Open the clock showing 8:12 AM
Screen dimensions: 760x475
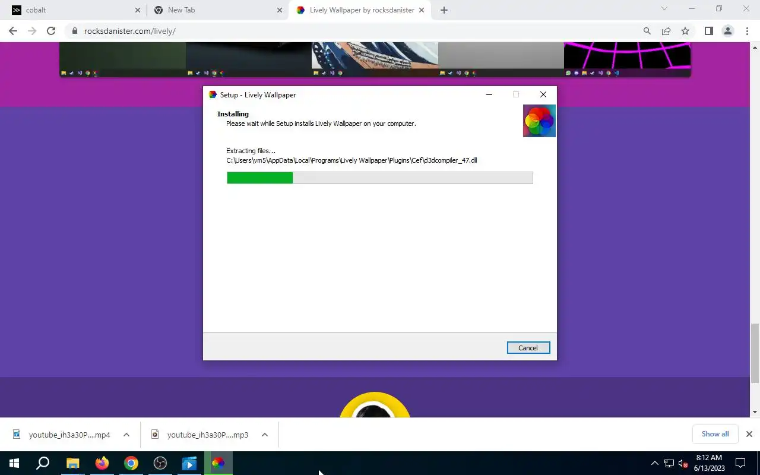709,463
